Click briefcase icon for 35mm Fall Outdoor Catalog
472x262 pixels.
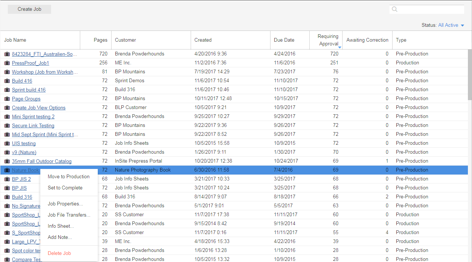click(7, 161)
